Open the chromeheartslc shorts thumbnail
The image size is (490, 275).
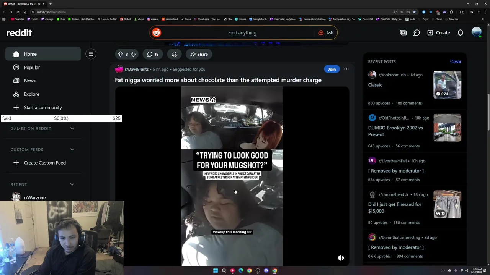pos(447,204)
